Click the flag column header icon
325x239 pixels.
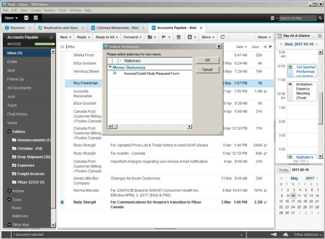click(271, 47)
